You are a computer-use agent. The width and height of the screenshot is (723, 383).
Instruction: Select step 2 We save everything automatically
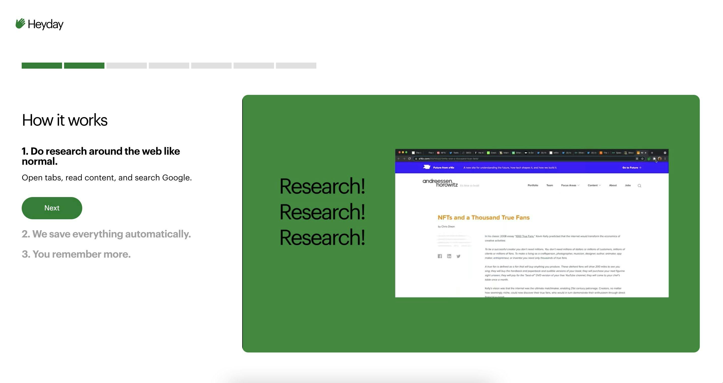[x=106, y=234]
